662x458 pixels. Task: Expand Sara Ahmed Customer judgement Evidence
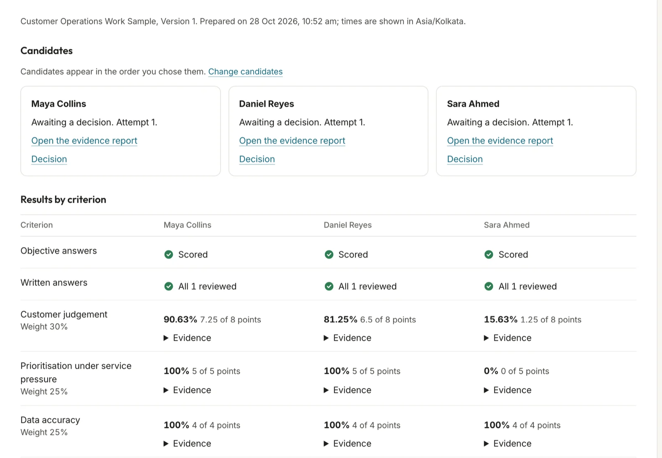(508, 338)
